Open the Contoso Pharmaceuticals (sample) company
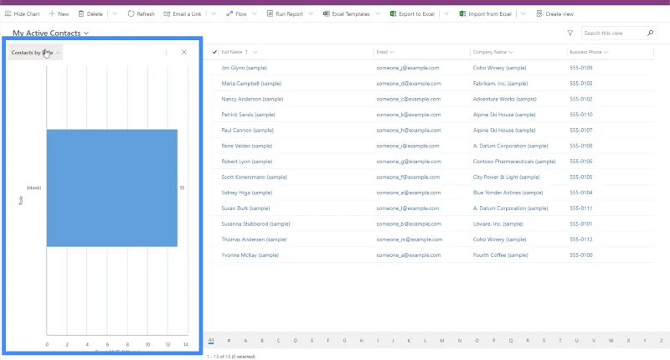This screenshot has height=360, width=670. (514, 161)
